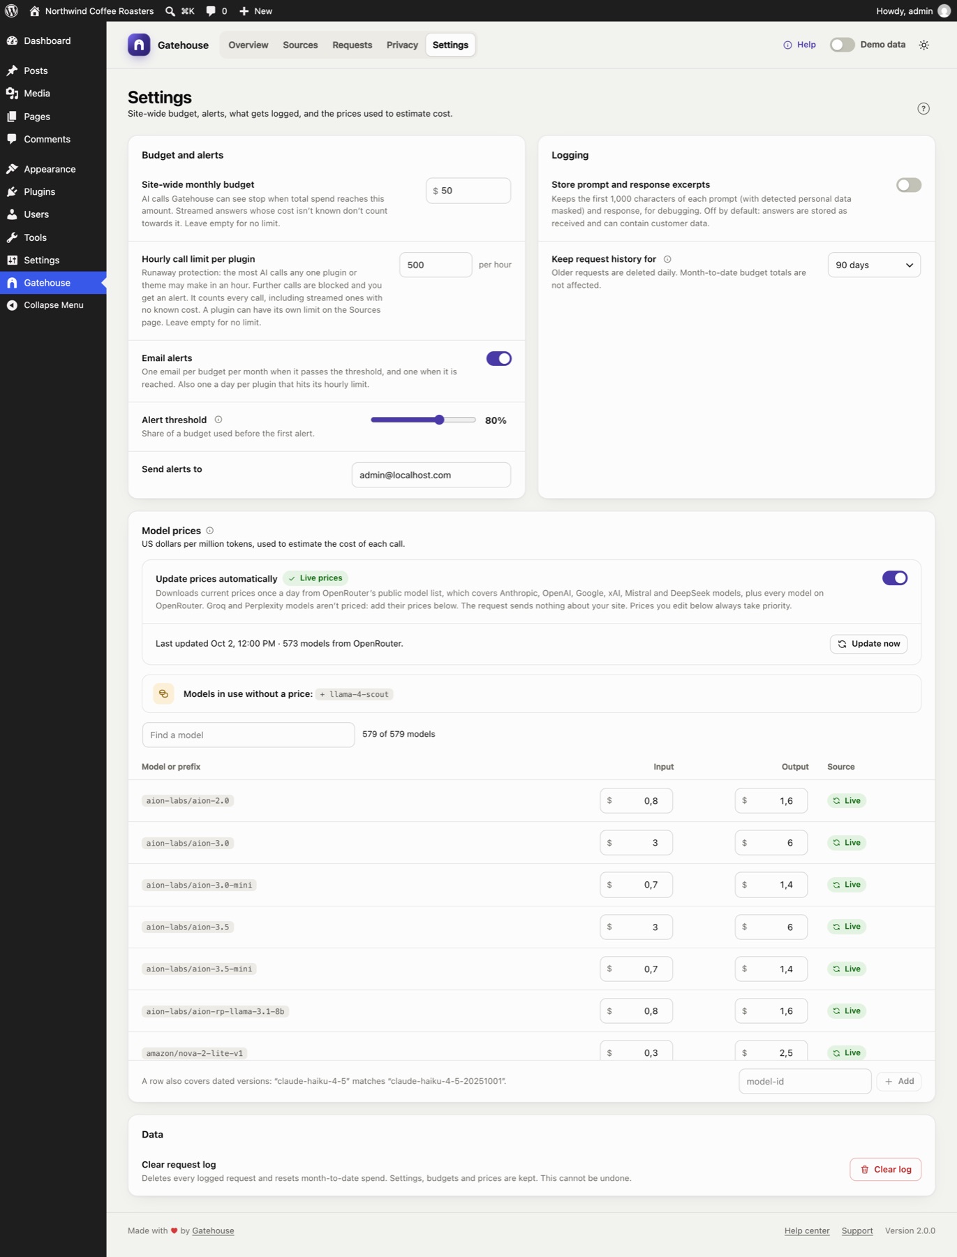Switch to the Sources tab
Viewport: 957px width, 1257px height.
(x=300, y=45)
